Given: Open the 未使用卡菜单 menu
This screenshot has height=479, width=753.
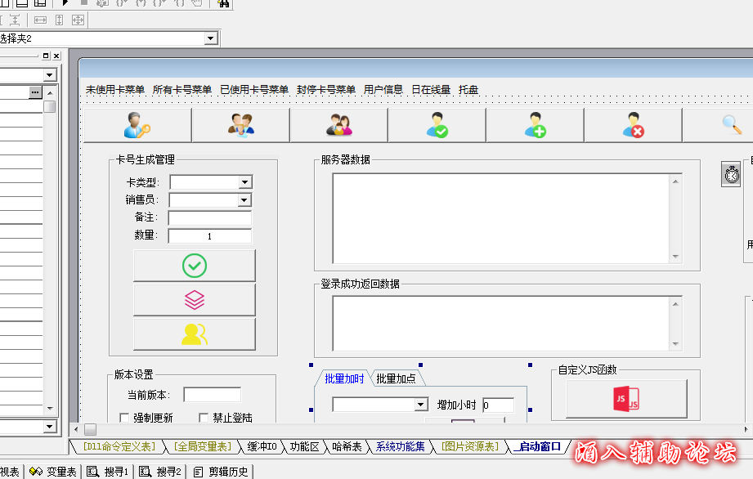Looking at the screenshot, I should pyautogui.click(x=115, y=90).
